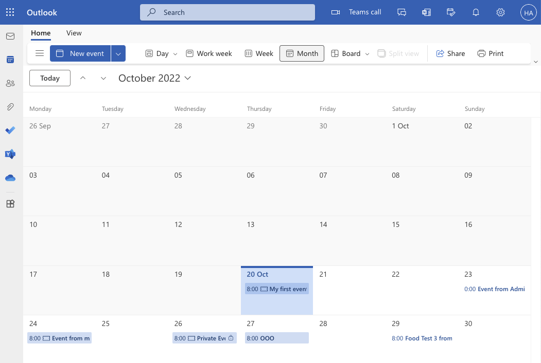Open October 2022 date picker
Viewport: 541px width, 363px height.
[154, 78]
